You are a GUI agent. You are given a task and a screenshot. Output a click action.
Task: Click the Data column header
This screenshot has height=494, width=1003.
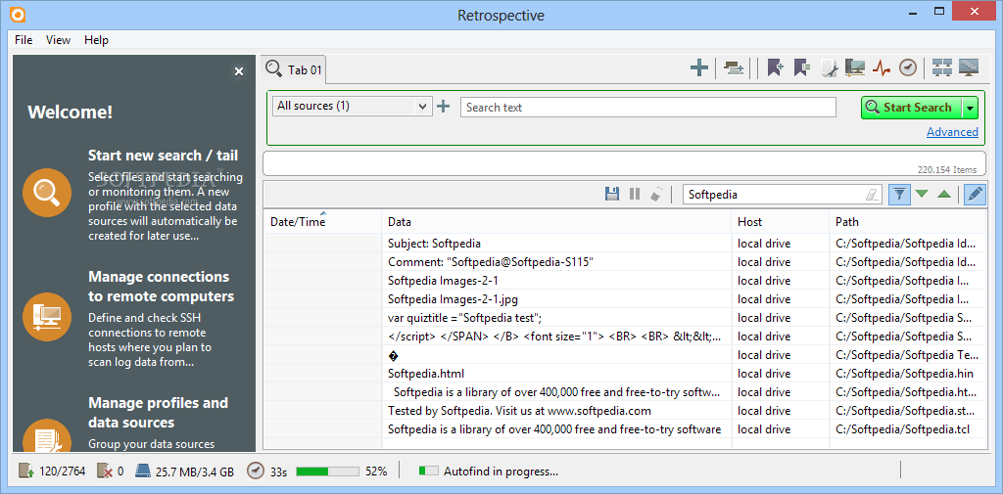point(556,222)
